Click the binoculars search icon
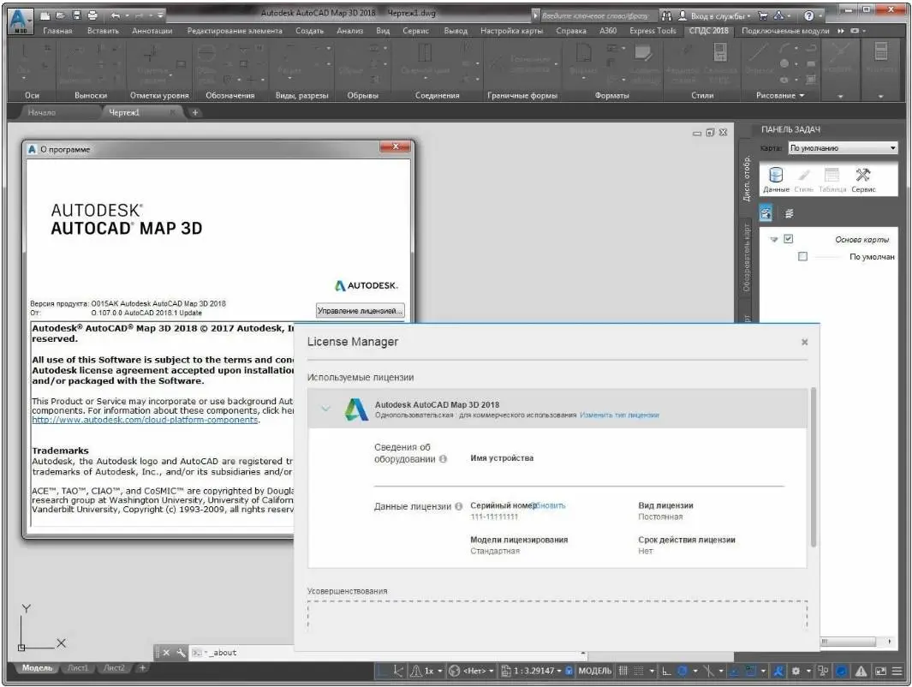The width and height of the screenshot is (912, 687). point(667,15)
